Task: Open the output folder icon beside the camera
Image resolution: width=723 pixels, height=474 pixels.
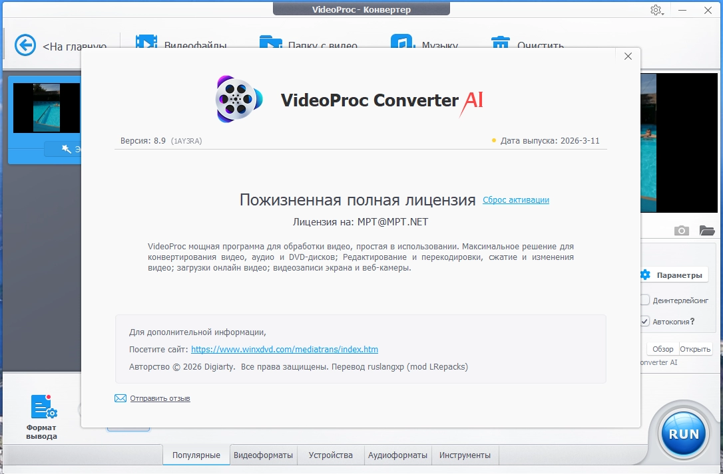Action: tap(707, 230)
